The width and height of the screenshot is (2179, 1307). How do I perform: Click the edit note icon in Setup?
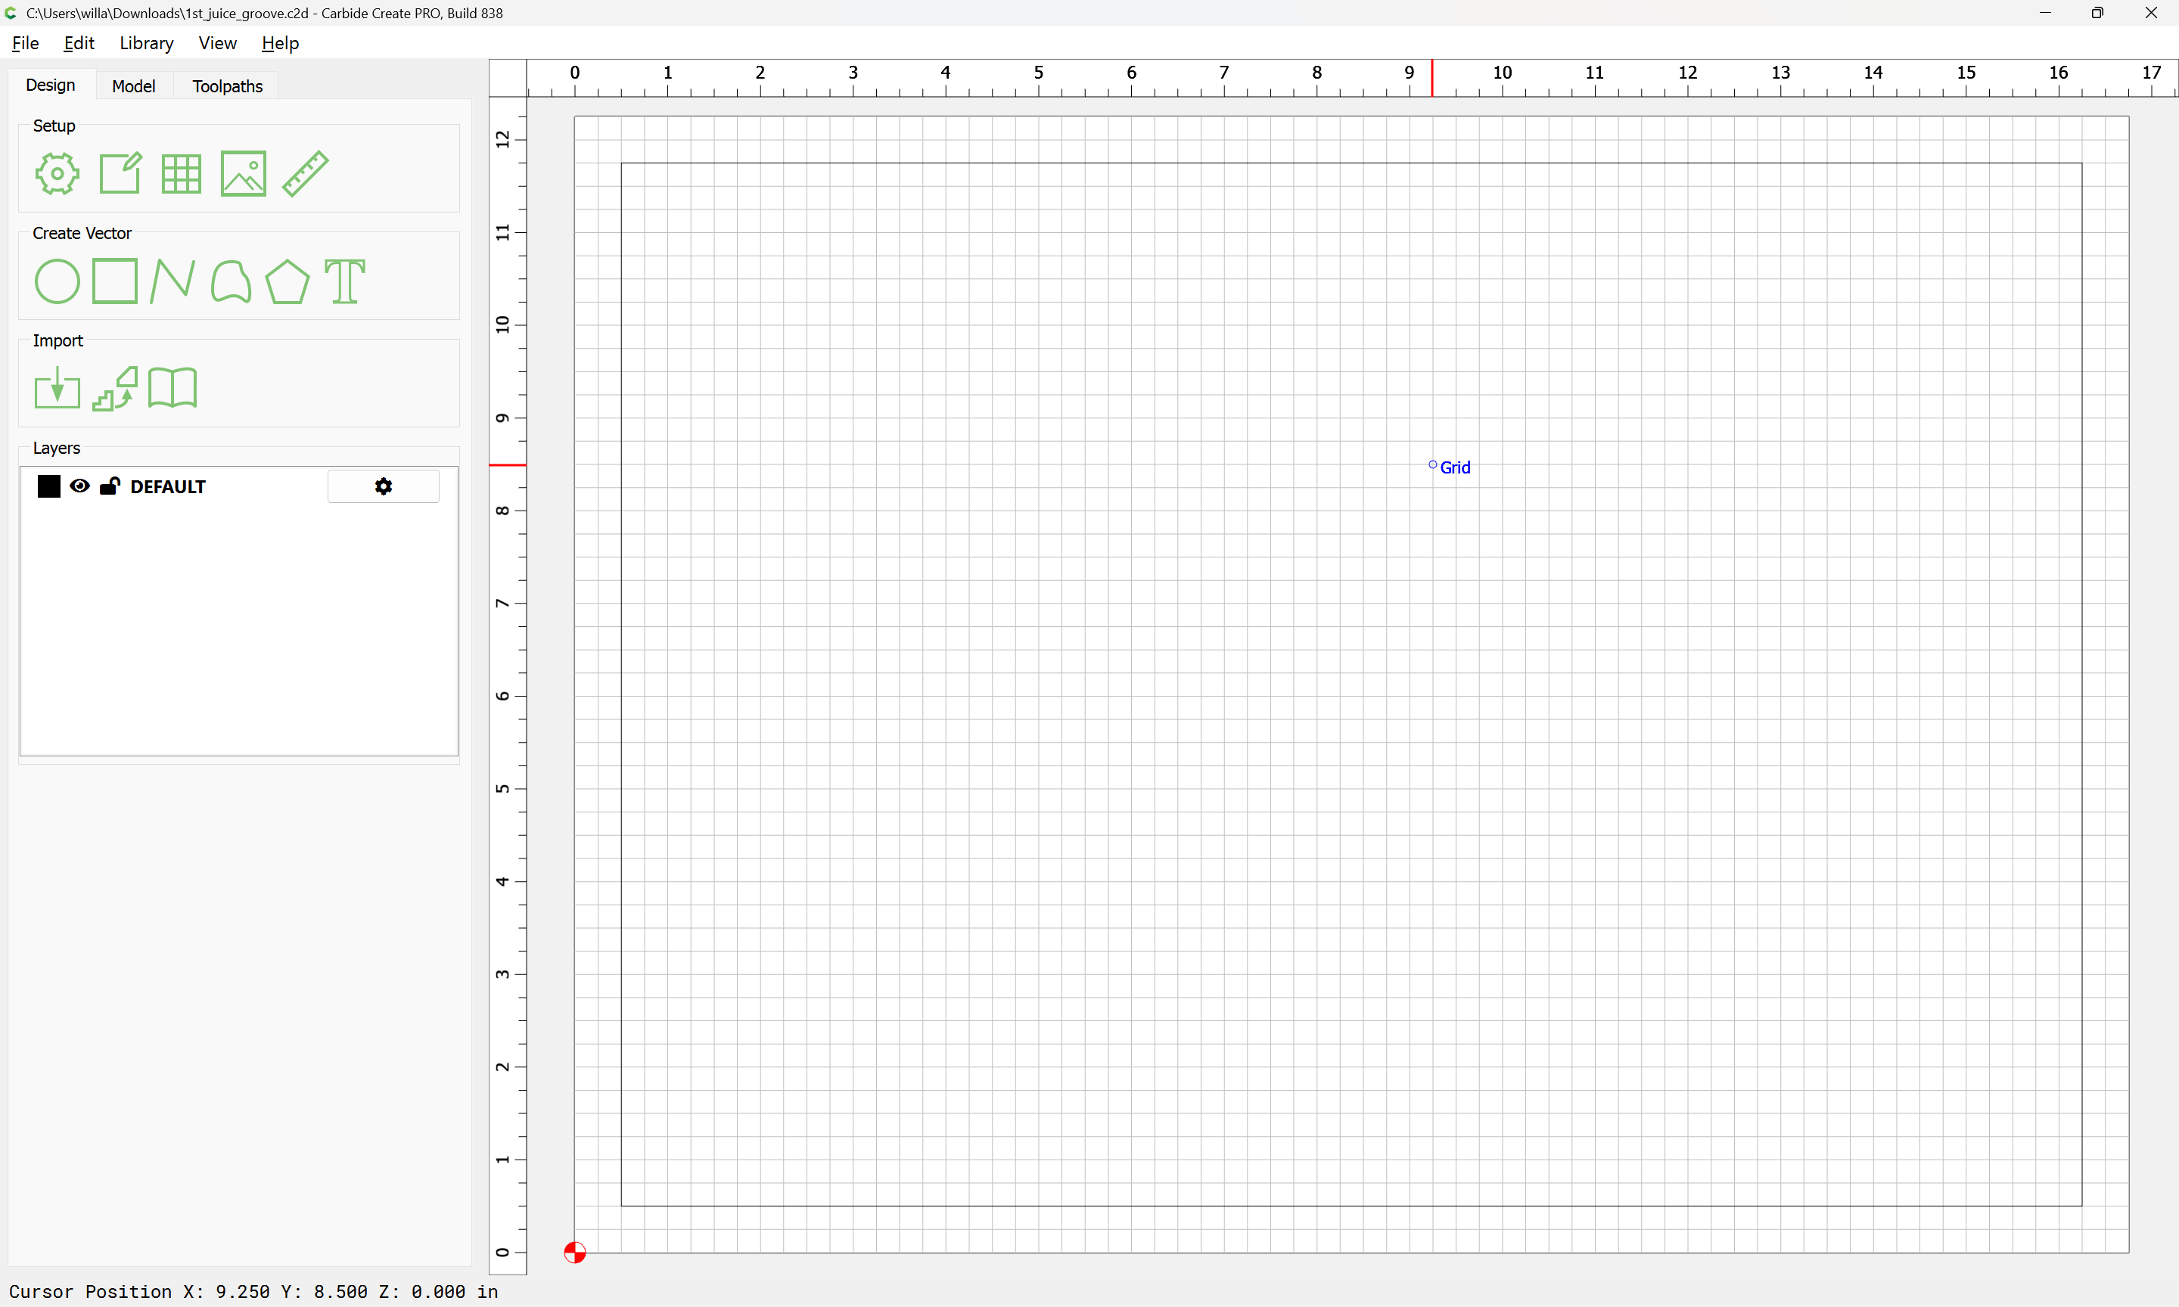[x=120, y=173]
